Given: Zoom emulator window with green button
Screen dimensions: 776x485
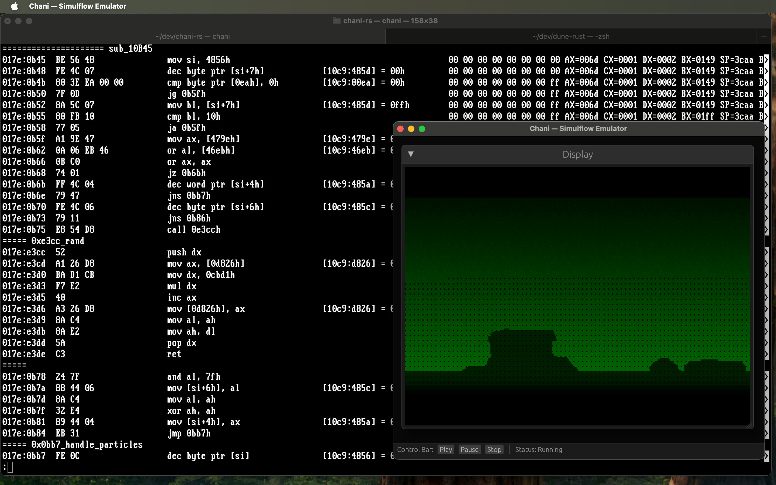Looking at the screenshot, I should tap(422, 129).
